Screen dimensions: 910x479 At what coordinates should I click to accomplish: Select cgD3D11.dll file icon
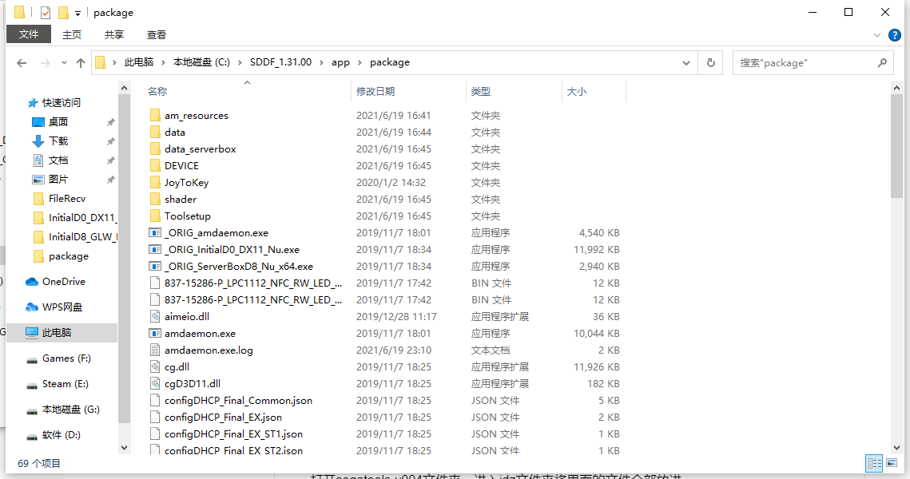pyautogui.click(x=155, y=384)
